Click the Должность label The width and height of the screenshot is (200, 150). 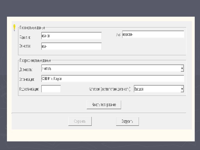pos(26,69)
